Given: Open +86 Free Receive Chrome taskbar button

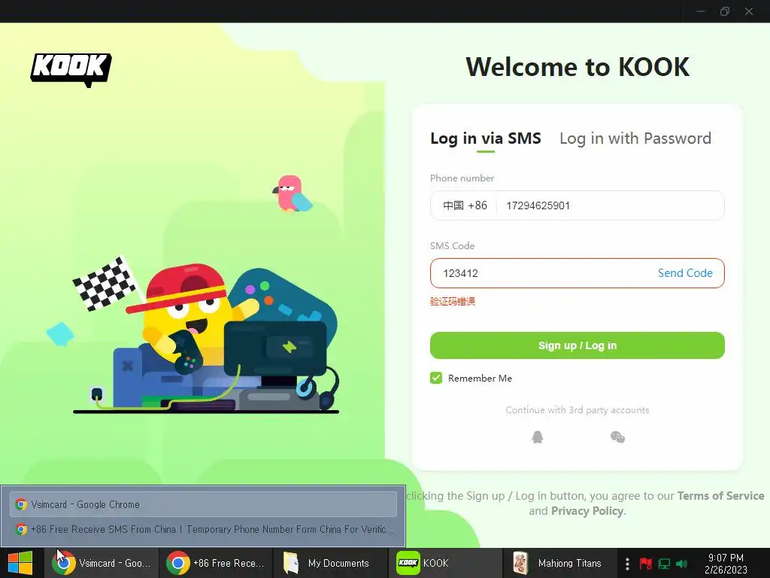Looking at the screenshot, I should point(216,563).
